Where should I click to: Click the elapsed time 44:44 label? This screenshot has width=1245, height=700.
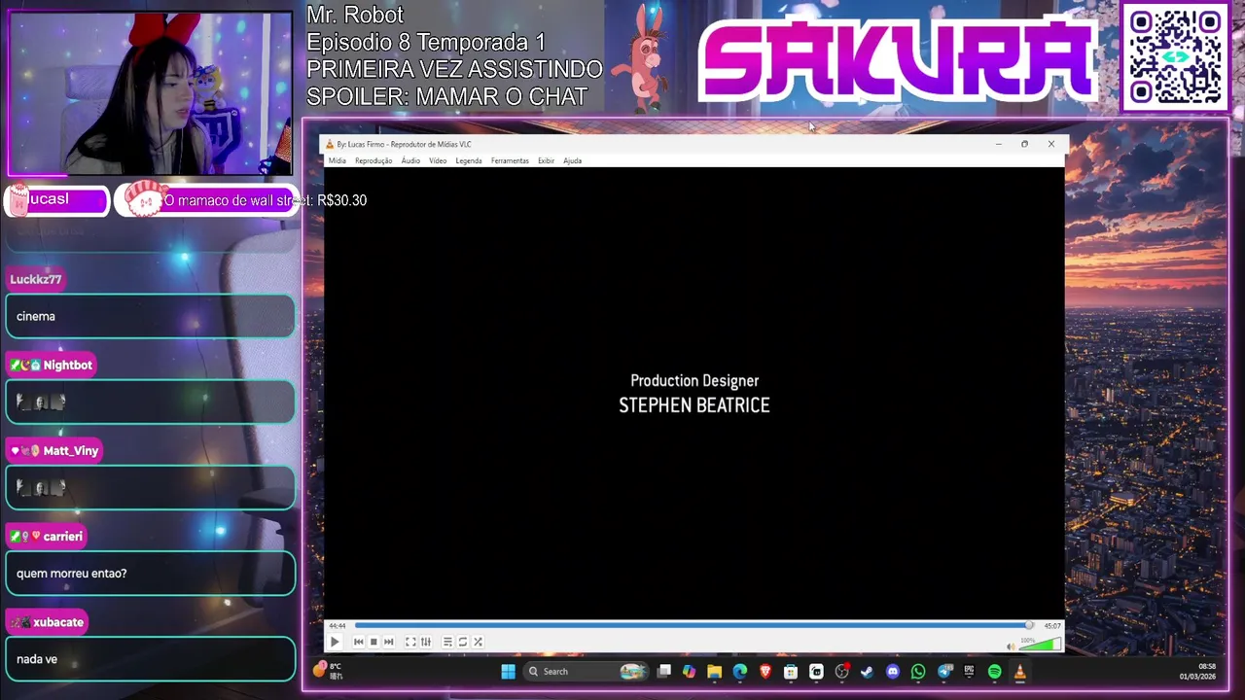pyautogui.click(x=338, y=626)
